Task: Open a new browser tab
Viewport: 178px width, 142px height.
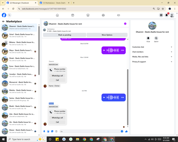Action: [x=74, y=3]
